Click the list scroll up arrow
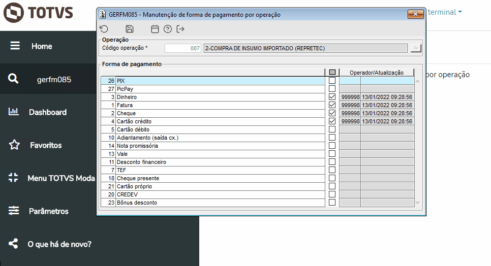Viewport: 491px width, 266px height. click(417, 81)
